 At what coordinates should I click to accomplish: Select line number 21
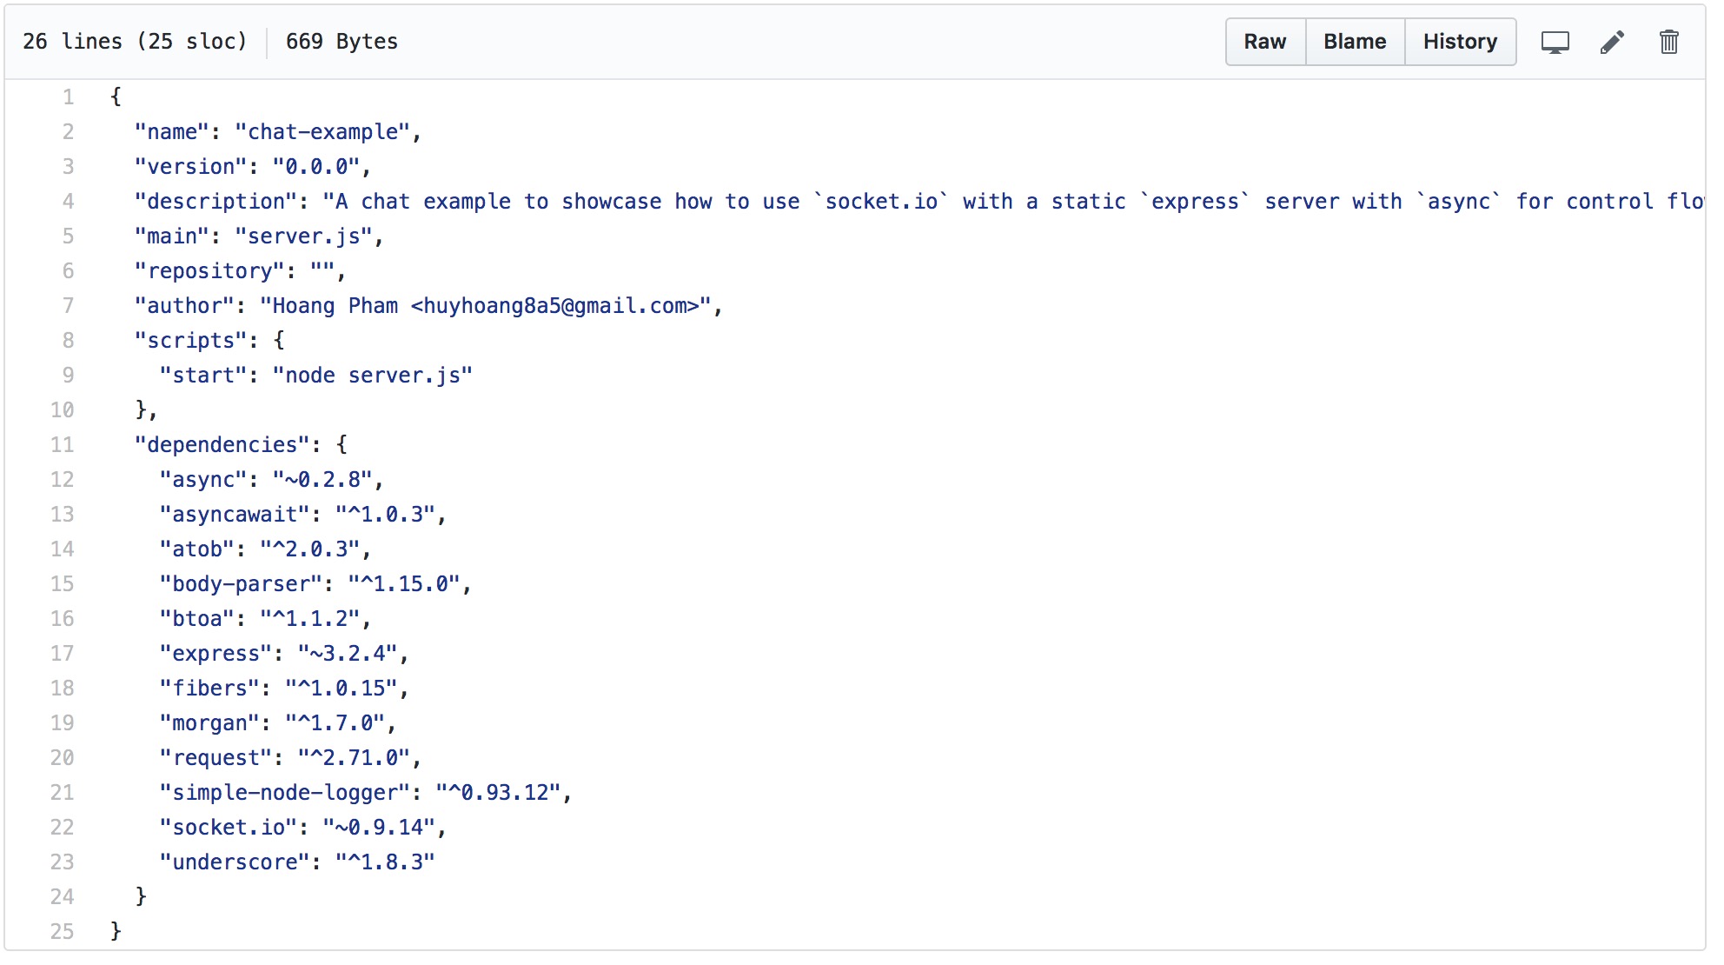pos(63,793)
